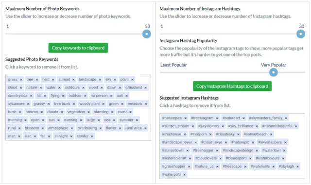Image resolution: width=311 pixels, height=185 pixels.
Task: Click the x beside '#sunsetbeach' hashtag
Action: click(x=271, y=135)
